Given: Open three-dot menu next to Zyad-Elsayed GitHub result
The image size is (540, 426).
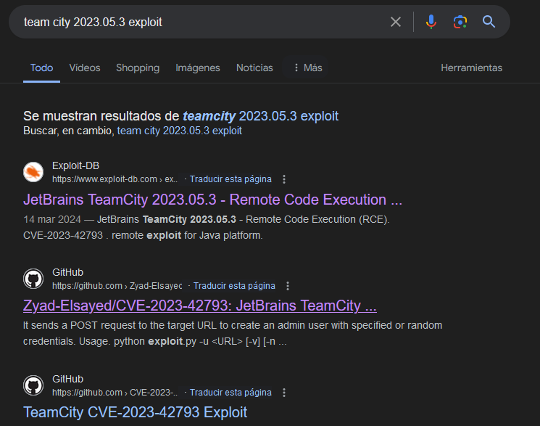Looking at the screenshot, I should pyautogui.click(x=288, y=286).
